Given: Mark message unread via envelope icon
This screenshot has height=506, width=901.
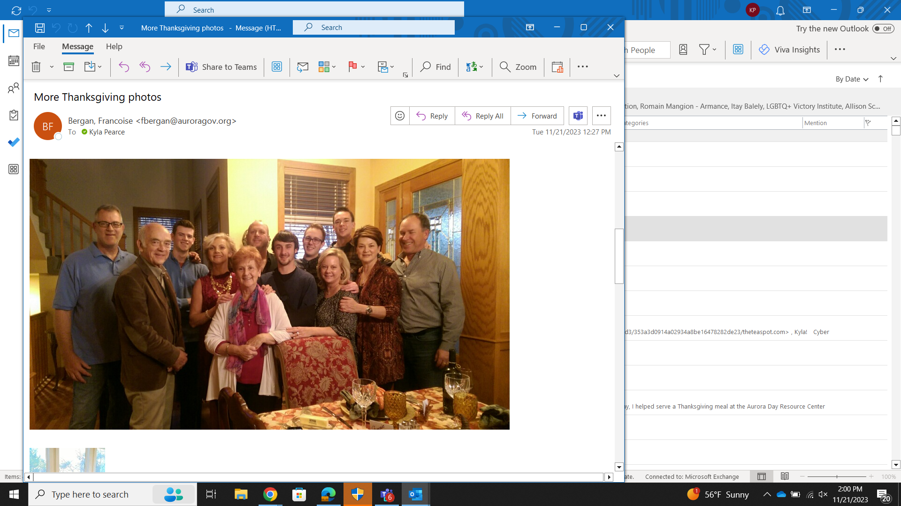Looking at the screenshot, I should tap(303, 67).
